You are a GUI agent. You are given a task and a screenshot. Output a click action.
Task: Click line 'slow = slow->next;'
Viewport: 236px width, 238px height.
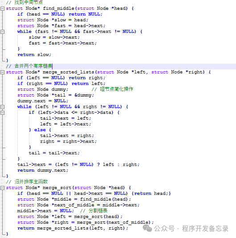54,37
